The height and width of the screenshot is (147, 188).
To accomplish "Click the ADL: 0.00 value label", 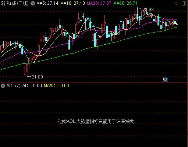I will pyautogui.click(x=32, y=86).
